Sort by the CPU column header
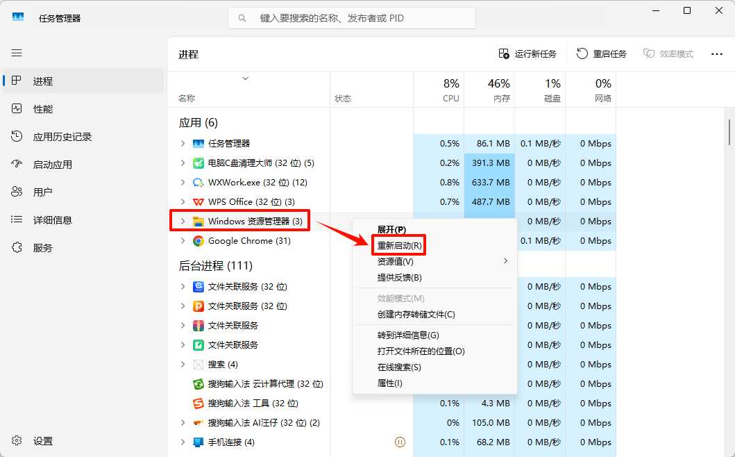Screen dimensions: 735x457 439,90
